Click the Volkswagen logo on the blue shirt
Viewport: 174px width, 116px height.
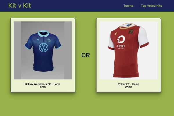click(43, 48)
